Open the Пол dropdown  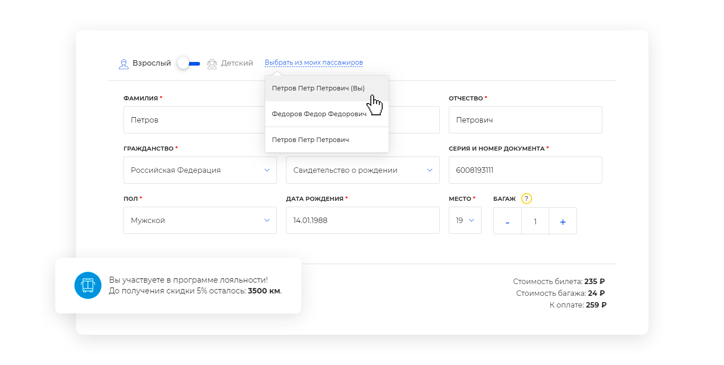point(200,220)
